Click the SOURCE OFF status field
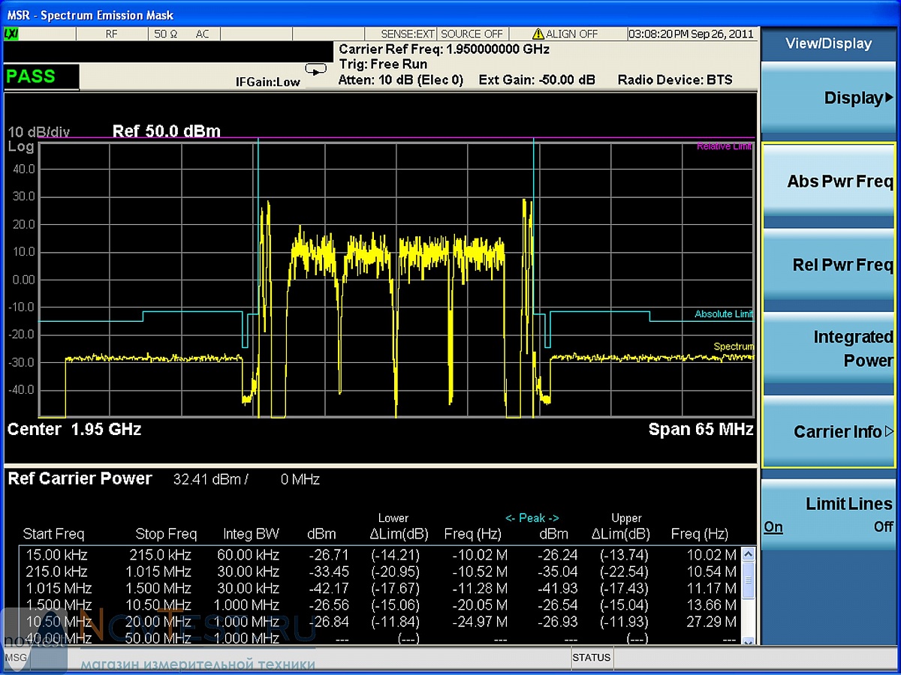The width and height of the screenshot is (901, 675). (x=472, y=34)
